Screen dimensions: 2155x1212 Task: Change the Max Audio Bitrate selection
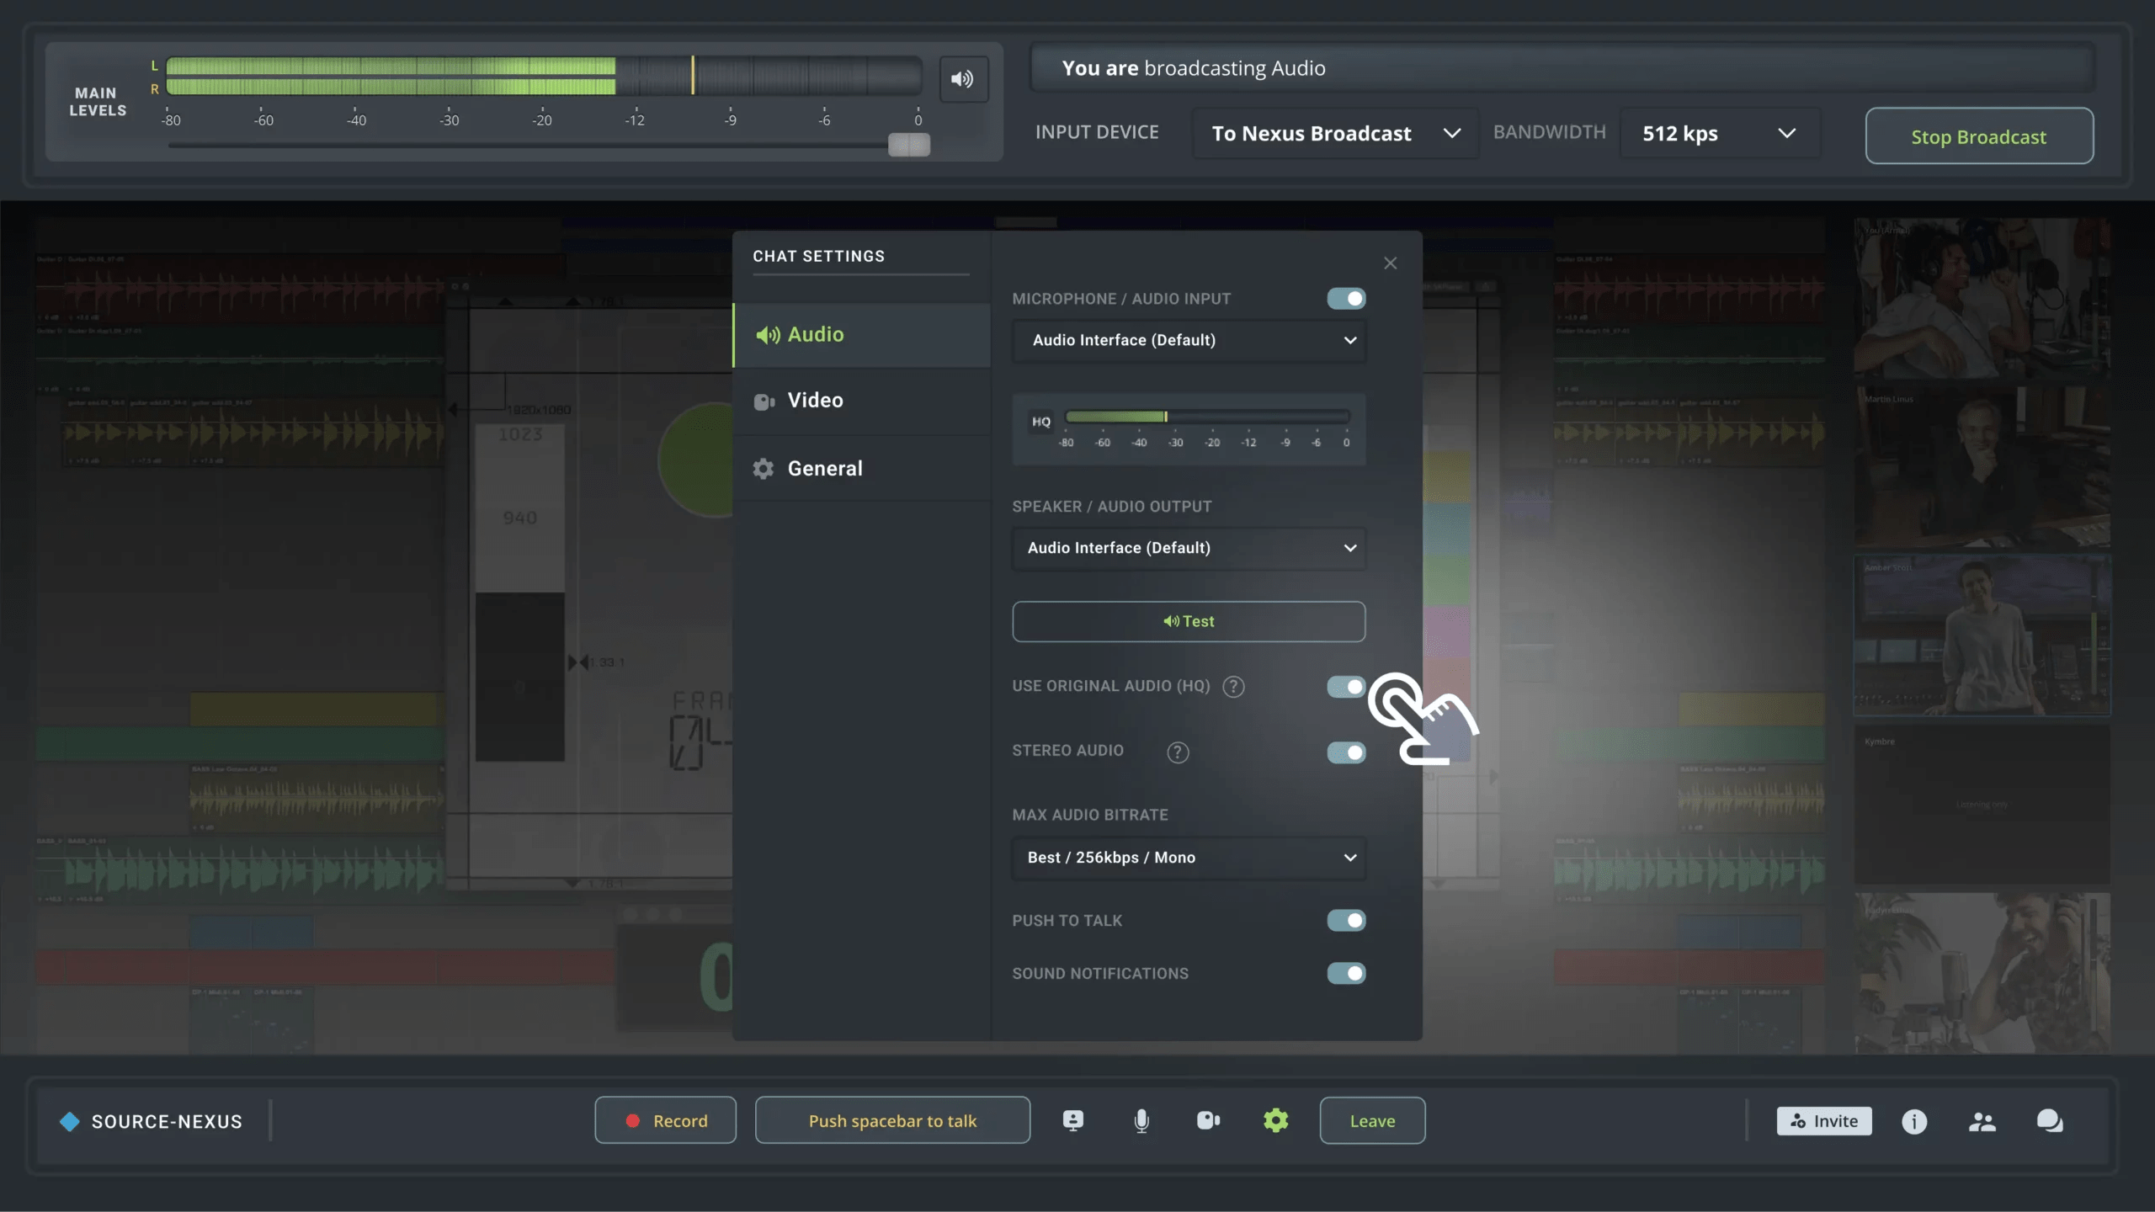(1188, 857)
